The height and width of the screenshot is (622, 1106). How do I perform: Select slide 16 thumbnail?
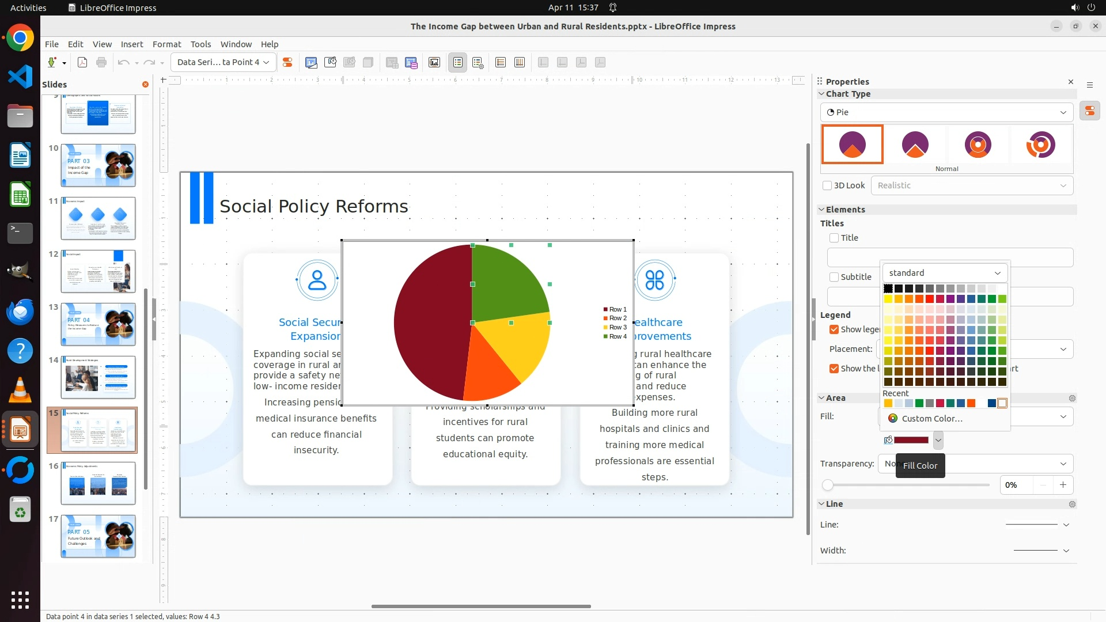coord(98,483)
